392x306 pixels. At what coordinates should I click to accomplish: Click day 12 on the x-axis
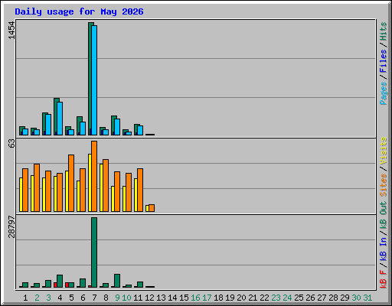tap(149, 298)
